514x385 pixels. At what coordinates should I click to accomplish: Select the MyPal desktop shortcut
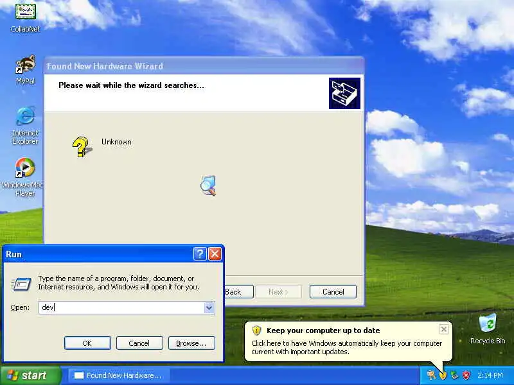click(25, 70)
